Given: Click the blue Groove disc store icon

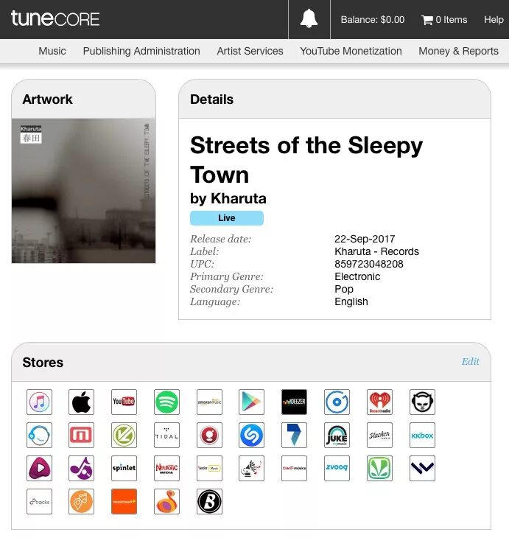Looking at the screenshot, I should pos(337,402).
